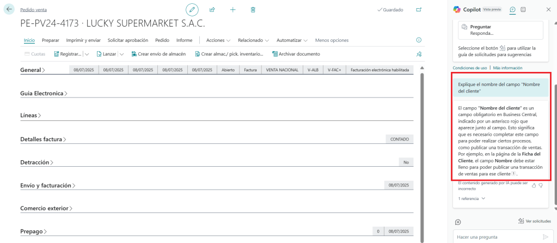This screenshot has width=557, height=243.
Task: Click the pencil edit icon
Action: click(192, 10)
